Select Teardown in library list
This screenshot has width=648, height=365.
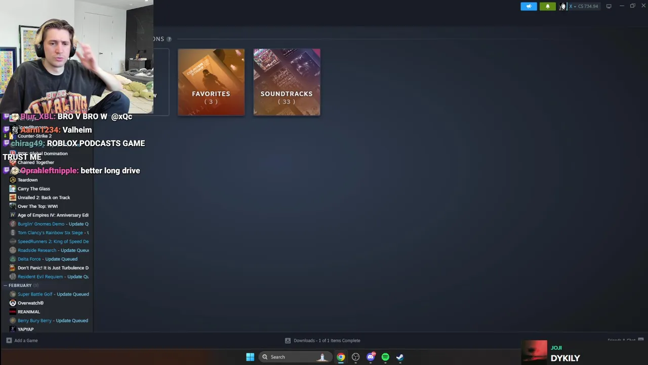click(27, 180)
